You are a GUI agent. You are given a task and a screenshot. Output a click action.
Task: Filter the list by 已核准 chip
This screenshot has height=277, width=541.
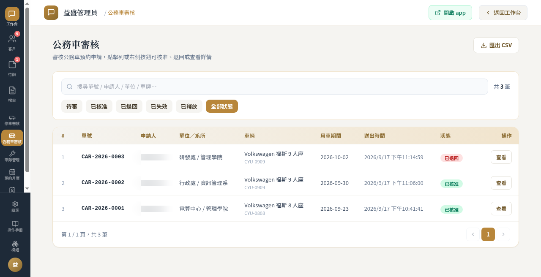click(x=99, y=106)
